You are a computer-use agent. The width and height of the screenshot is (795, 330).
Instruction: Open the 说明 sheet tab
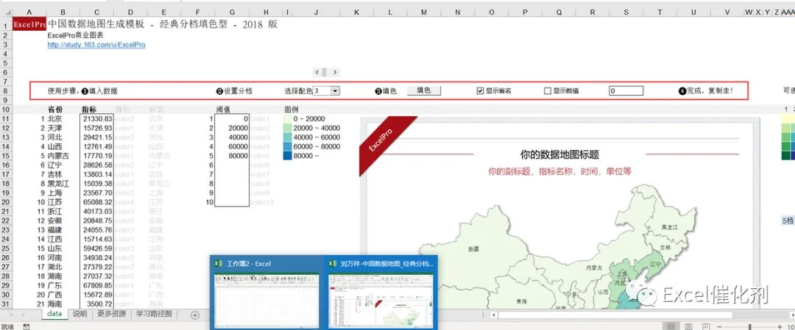point(79,314)
